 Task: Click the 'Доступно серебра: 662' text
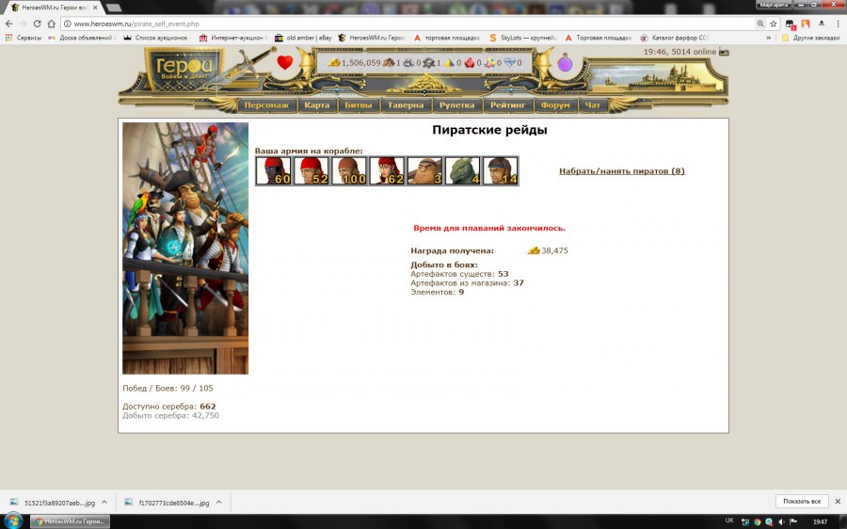(169, 407)
